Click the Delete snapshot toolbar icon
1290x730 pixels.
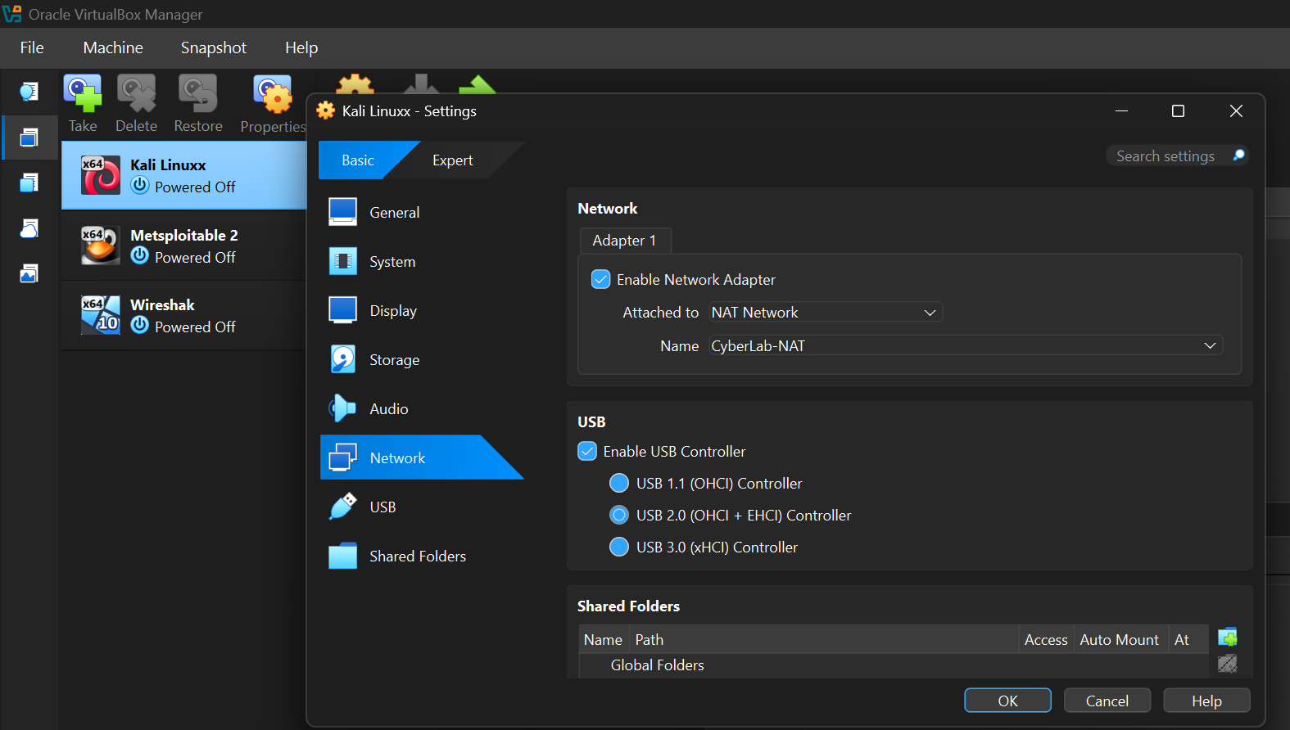click(136, 93)
